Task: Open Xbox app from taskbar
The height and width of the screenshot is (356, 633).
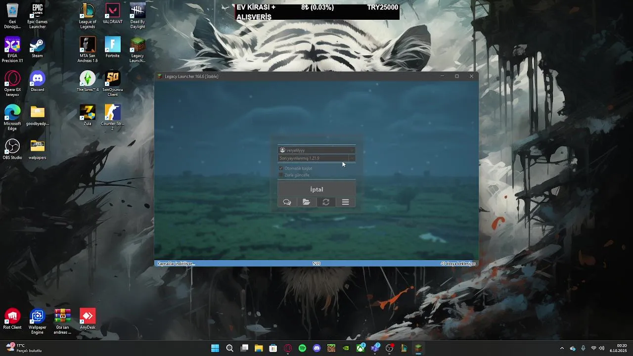Action: click(361, 348)
